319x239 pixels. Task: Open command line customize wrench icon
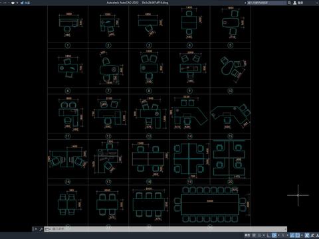(41, 229)
